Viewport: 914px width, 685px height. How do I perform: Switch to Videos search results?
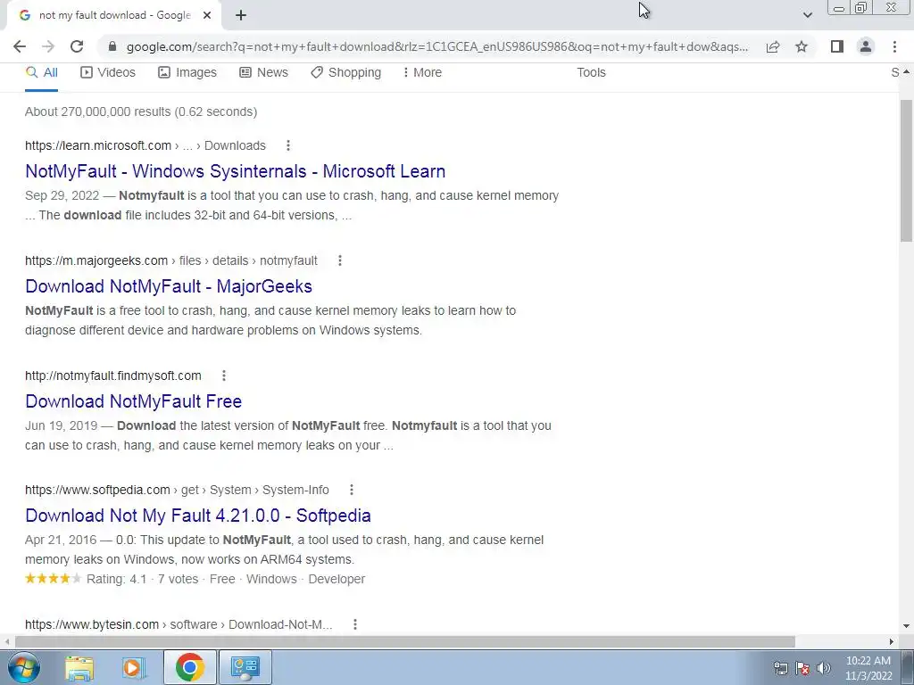(x=108, y=73)
